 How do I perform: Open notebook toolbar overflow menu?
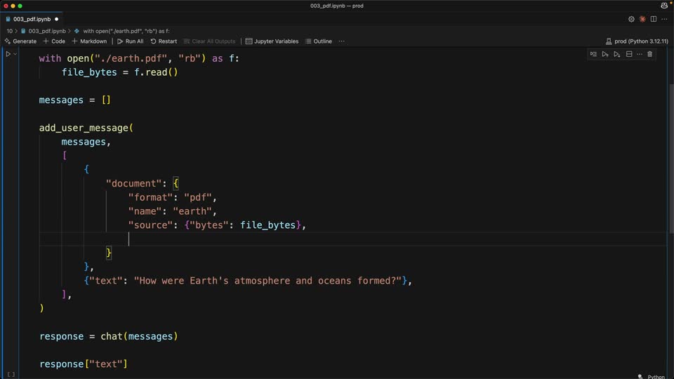click(x=342, y=41)
